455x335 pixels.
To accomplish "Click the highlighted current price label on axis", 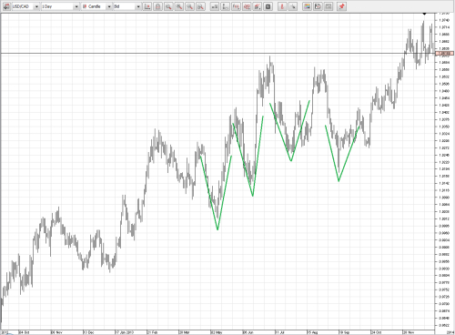I will (444, 54).
